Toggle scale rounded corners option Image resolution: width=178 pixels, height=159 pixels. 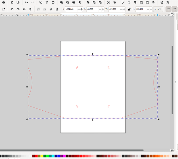[x=174, y=9]
